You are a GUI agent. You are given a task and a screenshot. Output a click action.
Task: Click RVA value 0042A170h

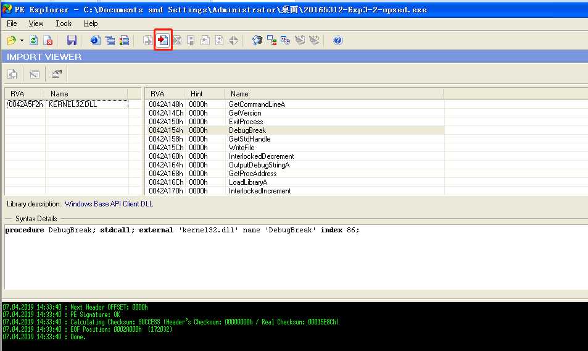pos(166,191)
